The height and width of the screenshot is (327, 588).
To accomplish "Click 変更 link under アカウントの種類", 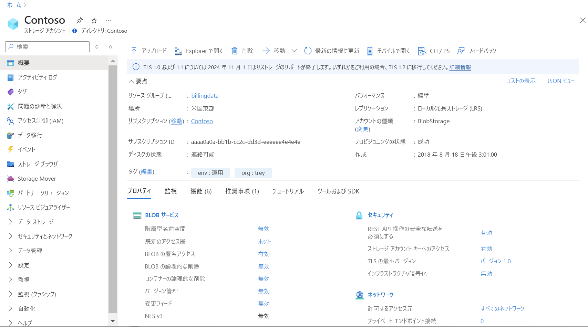I will coord(362,129).
